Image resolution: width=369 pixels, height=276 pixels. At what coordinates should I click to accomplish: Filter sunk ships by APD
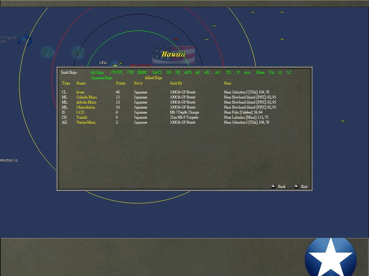[x=188, y=73]
